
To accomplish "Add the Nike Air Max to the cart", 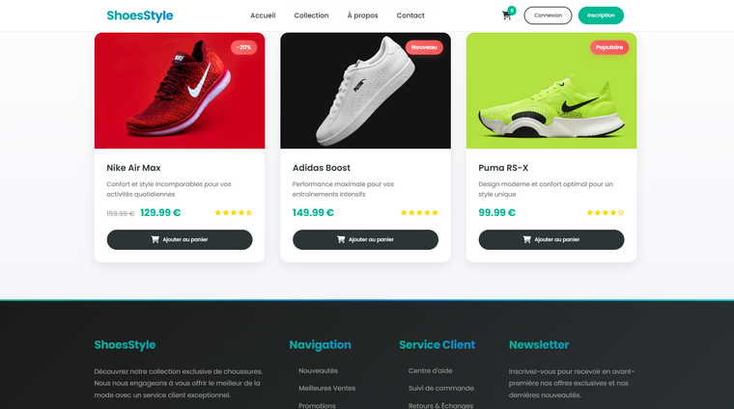I will coord(180,239).
